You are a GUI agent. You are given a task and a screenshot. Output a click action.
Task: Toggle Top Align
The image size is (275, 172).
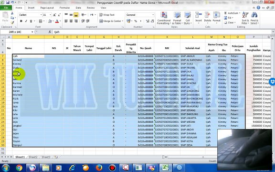pyautogui.click(x=66, y=15)
